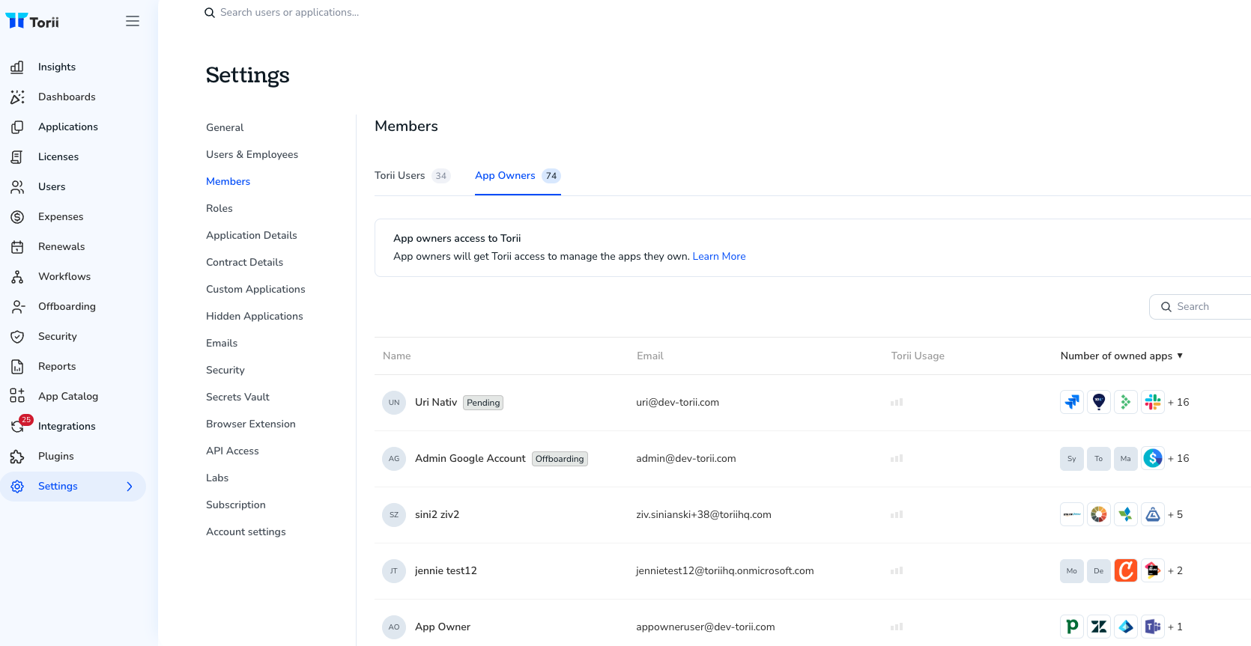Open Renewals calendar icon
The width and height of the screenshot is (1251, 646).
[x=17, y=247]
